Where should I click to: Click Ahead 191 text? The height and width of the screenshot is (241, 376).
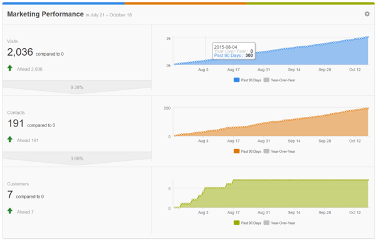(28, 140)
